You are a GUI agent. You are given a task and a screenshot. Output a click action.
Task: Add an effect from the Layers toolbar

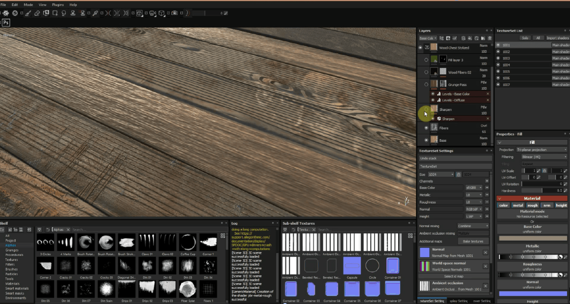(441, 38)
